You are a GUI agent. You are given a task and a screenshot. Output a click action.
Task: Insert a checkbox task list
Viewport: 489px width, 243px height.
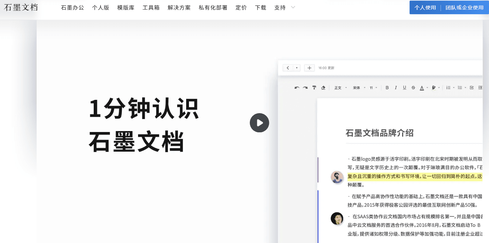click(x=472, y=88)
